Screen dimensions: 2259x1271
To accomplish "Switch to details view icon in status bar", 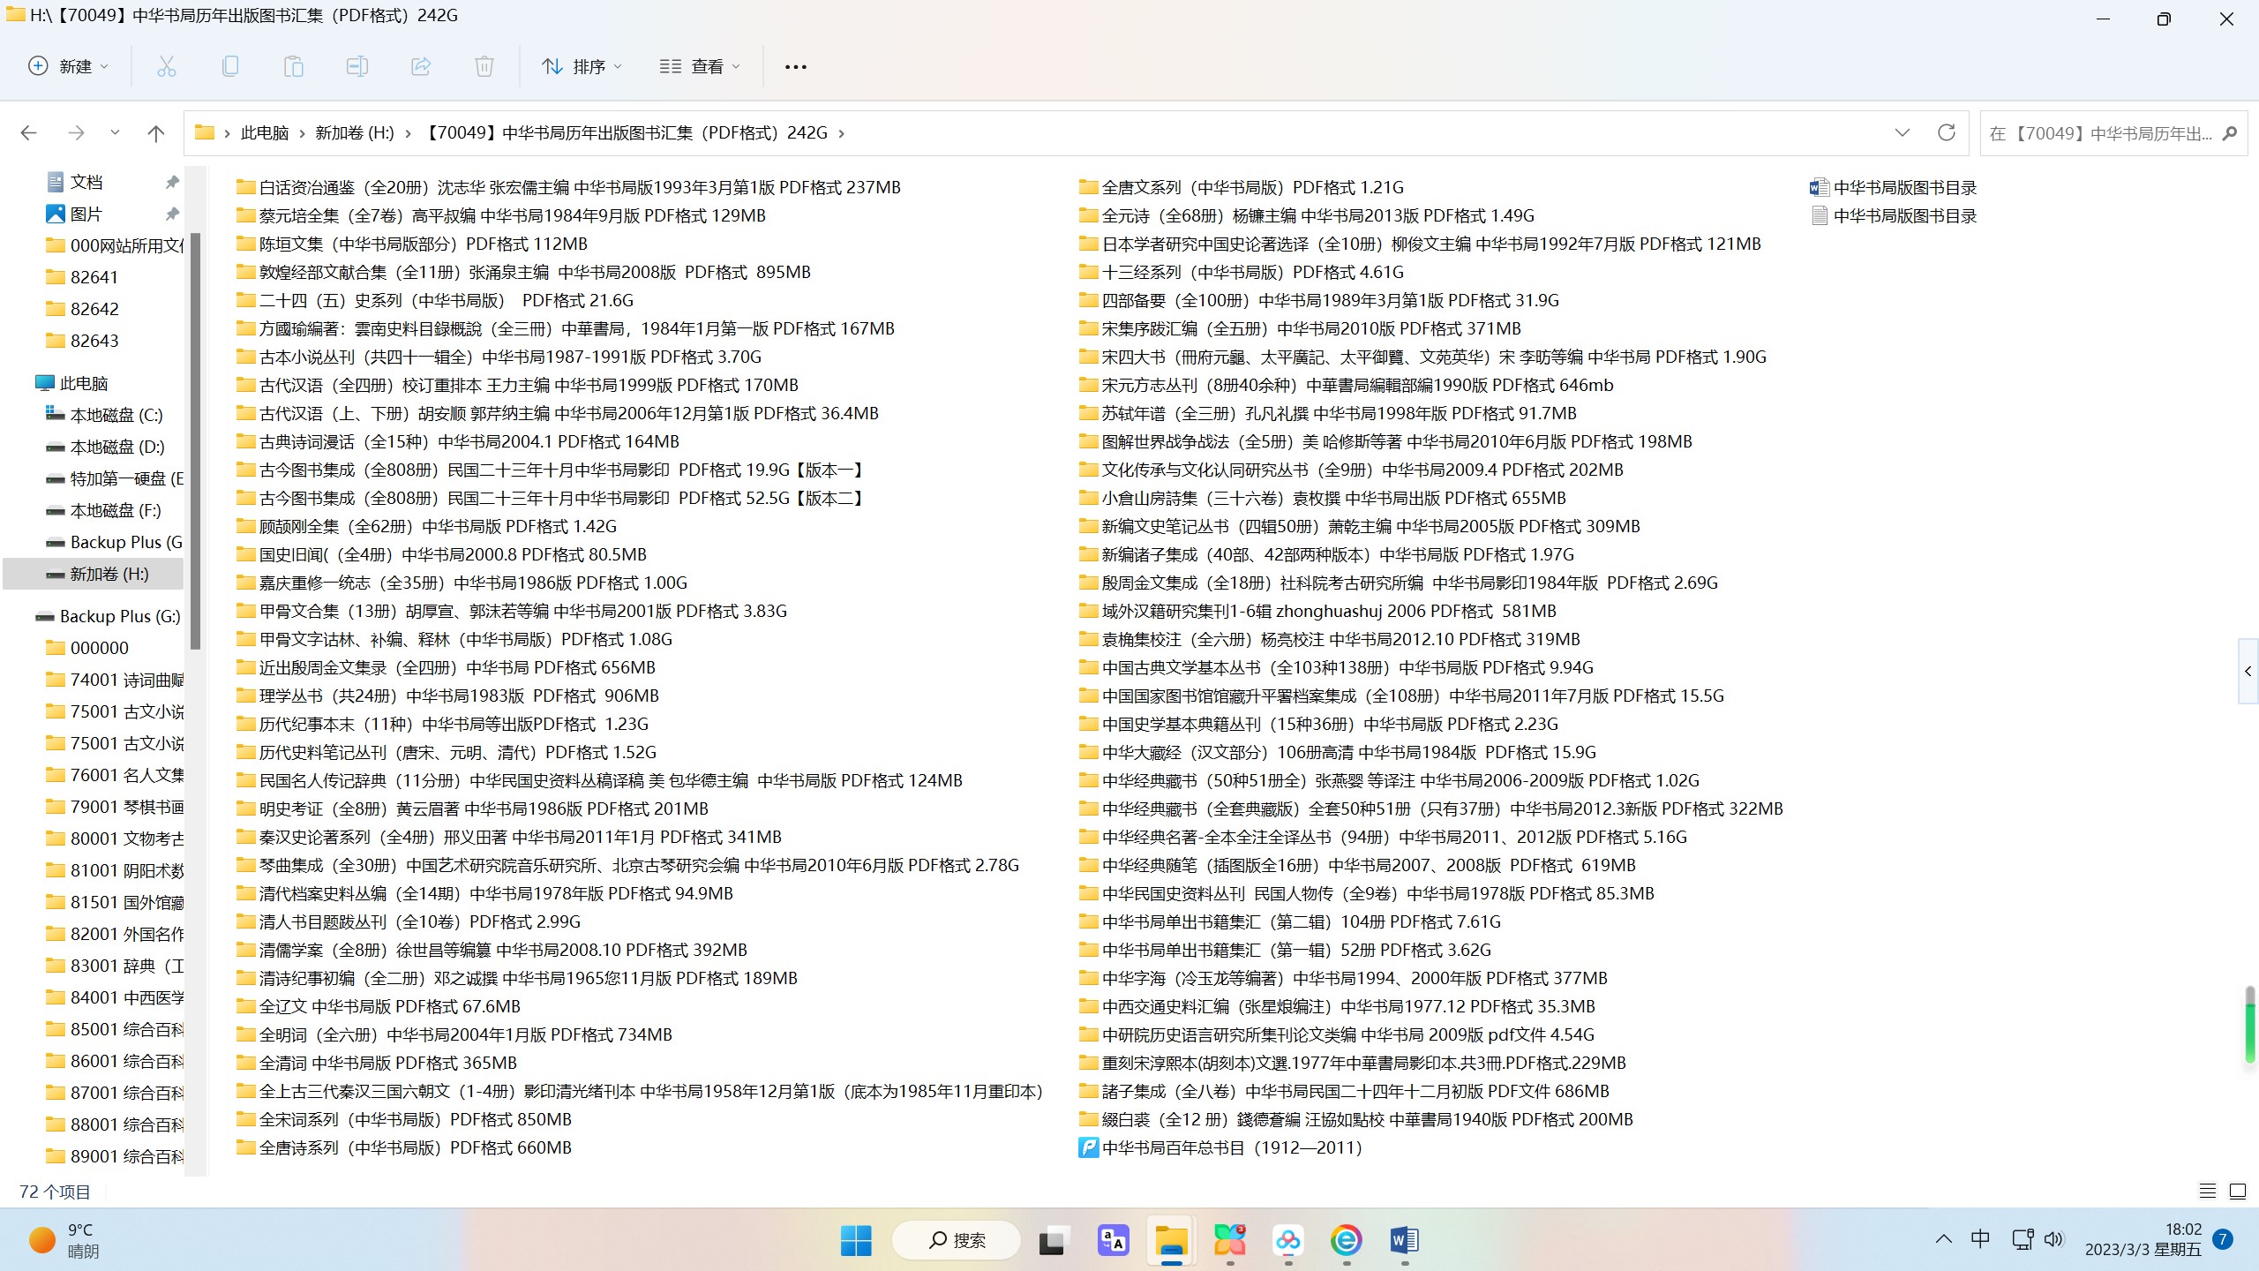I will tap(2207, 1192).
